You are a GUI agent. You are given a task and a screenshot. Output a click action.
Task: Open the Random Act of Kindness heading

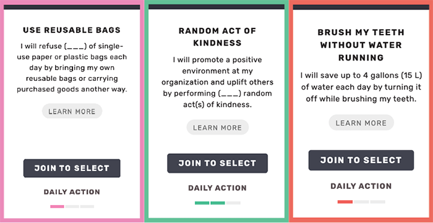coord(217,36)
